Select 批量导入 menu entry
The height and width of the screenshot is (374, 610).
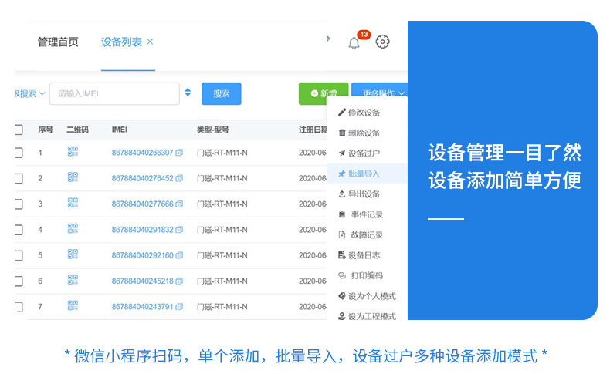click(367, 174)
